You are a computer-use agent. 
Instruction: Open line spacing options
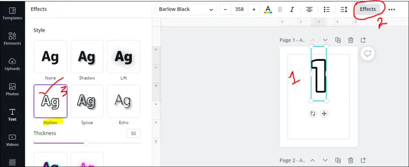(x=344, y=10)
